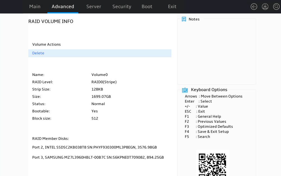Click the RAID VOLUME INFO heading
Screen dimensions: 281x176
pos(51,22)
